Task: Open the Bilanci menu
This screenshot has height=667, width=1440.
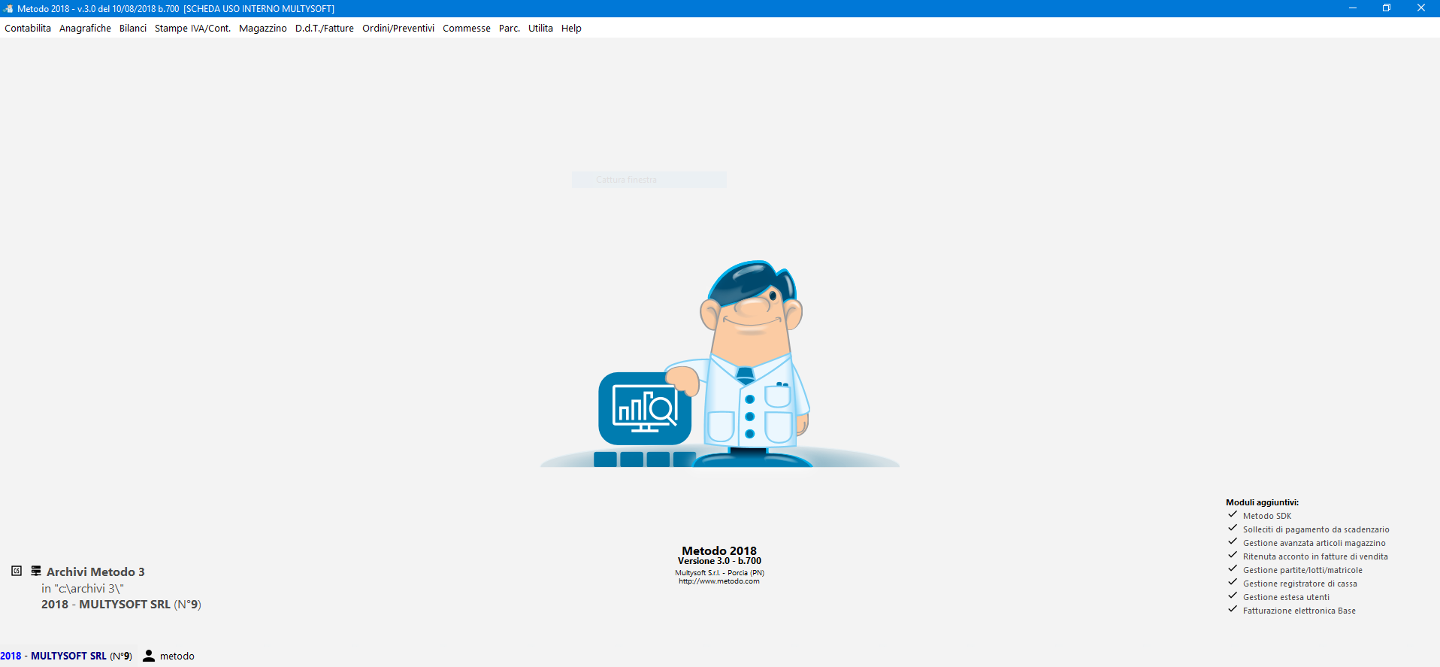Action: click(x=133, y=28)
